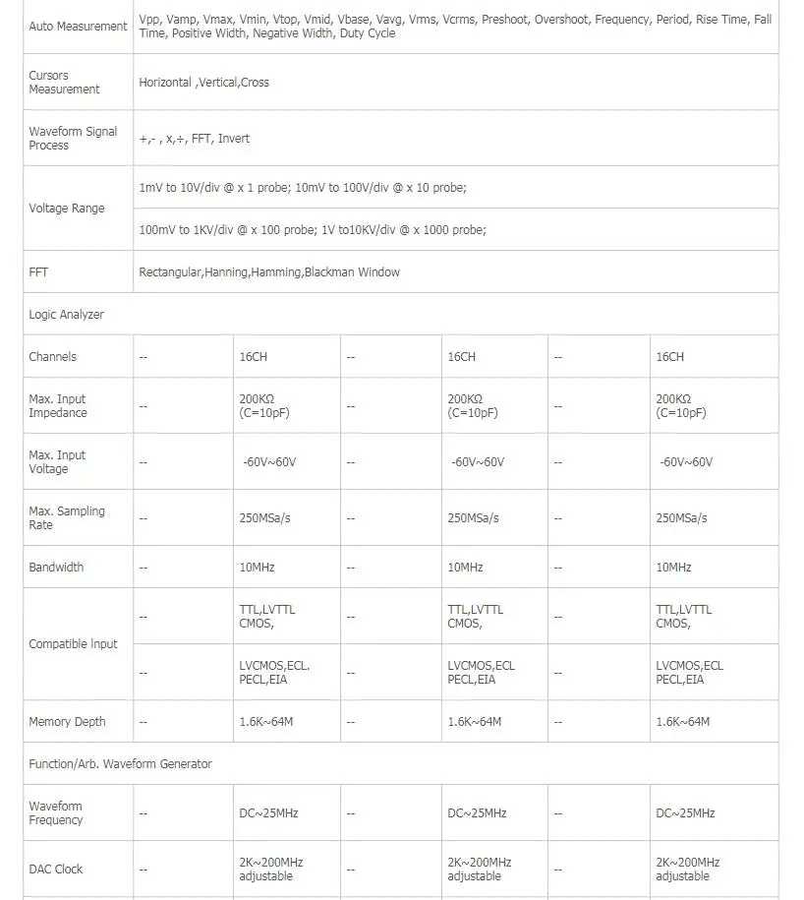
Task: Select the Function/Arb. Waveform Generator header
Action: 121,764
